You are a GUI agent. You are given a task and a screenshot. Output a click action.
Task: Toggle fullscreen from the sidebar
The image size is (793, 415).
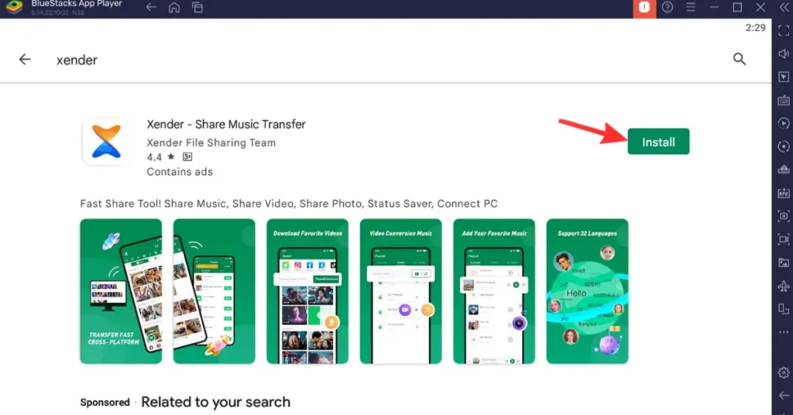pyautogui.click(x=784, y=31)
